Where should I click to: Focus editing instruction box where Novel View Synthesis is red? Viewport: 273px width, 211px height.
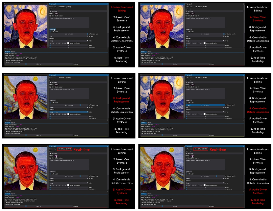click(206, 22)
